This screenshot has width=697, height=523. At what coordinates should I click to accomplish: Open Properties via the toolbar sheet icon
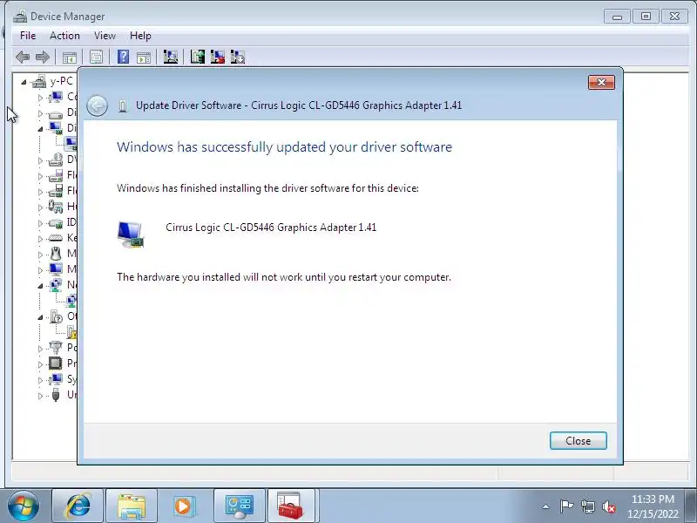pos(96,57)
